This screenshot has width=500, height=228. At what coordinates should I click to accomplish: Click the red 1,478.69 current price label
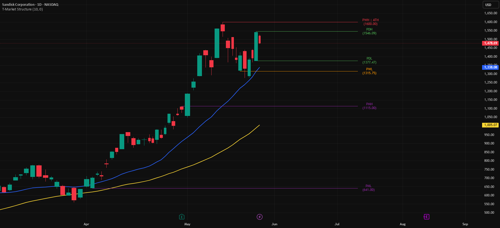[491, 43]
